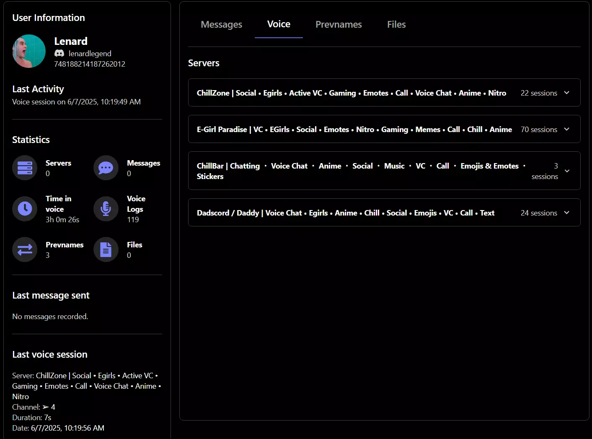Expand the ChillBar server chevron
Image resolution: width=592 pixels, height=439 pixels.
567,171
